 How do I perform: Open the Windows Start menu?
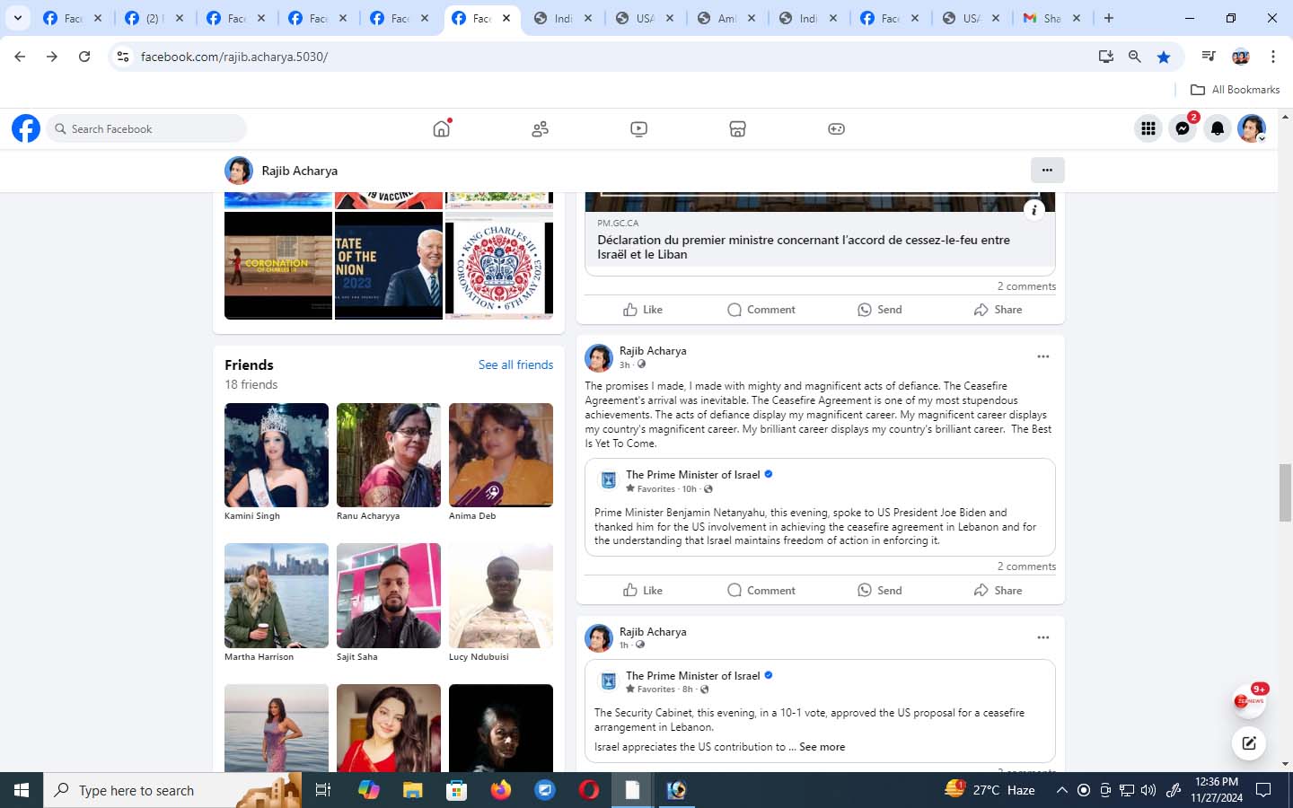click(22, 790)
